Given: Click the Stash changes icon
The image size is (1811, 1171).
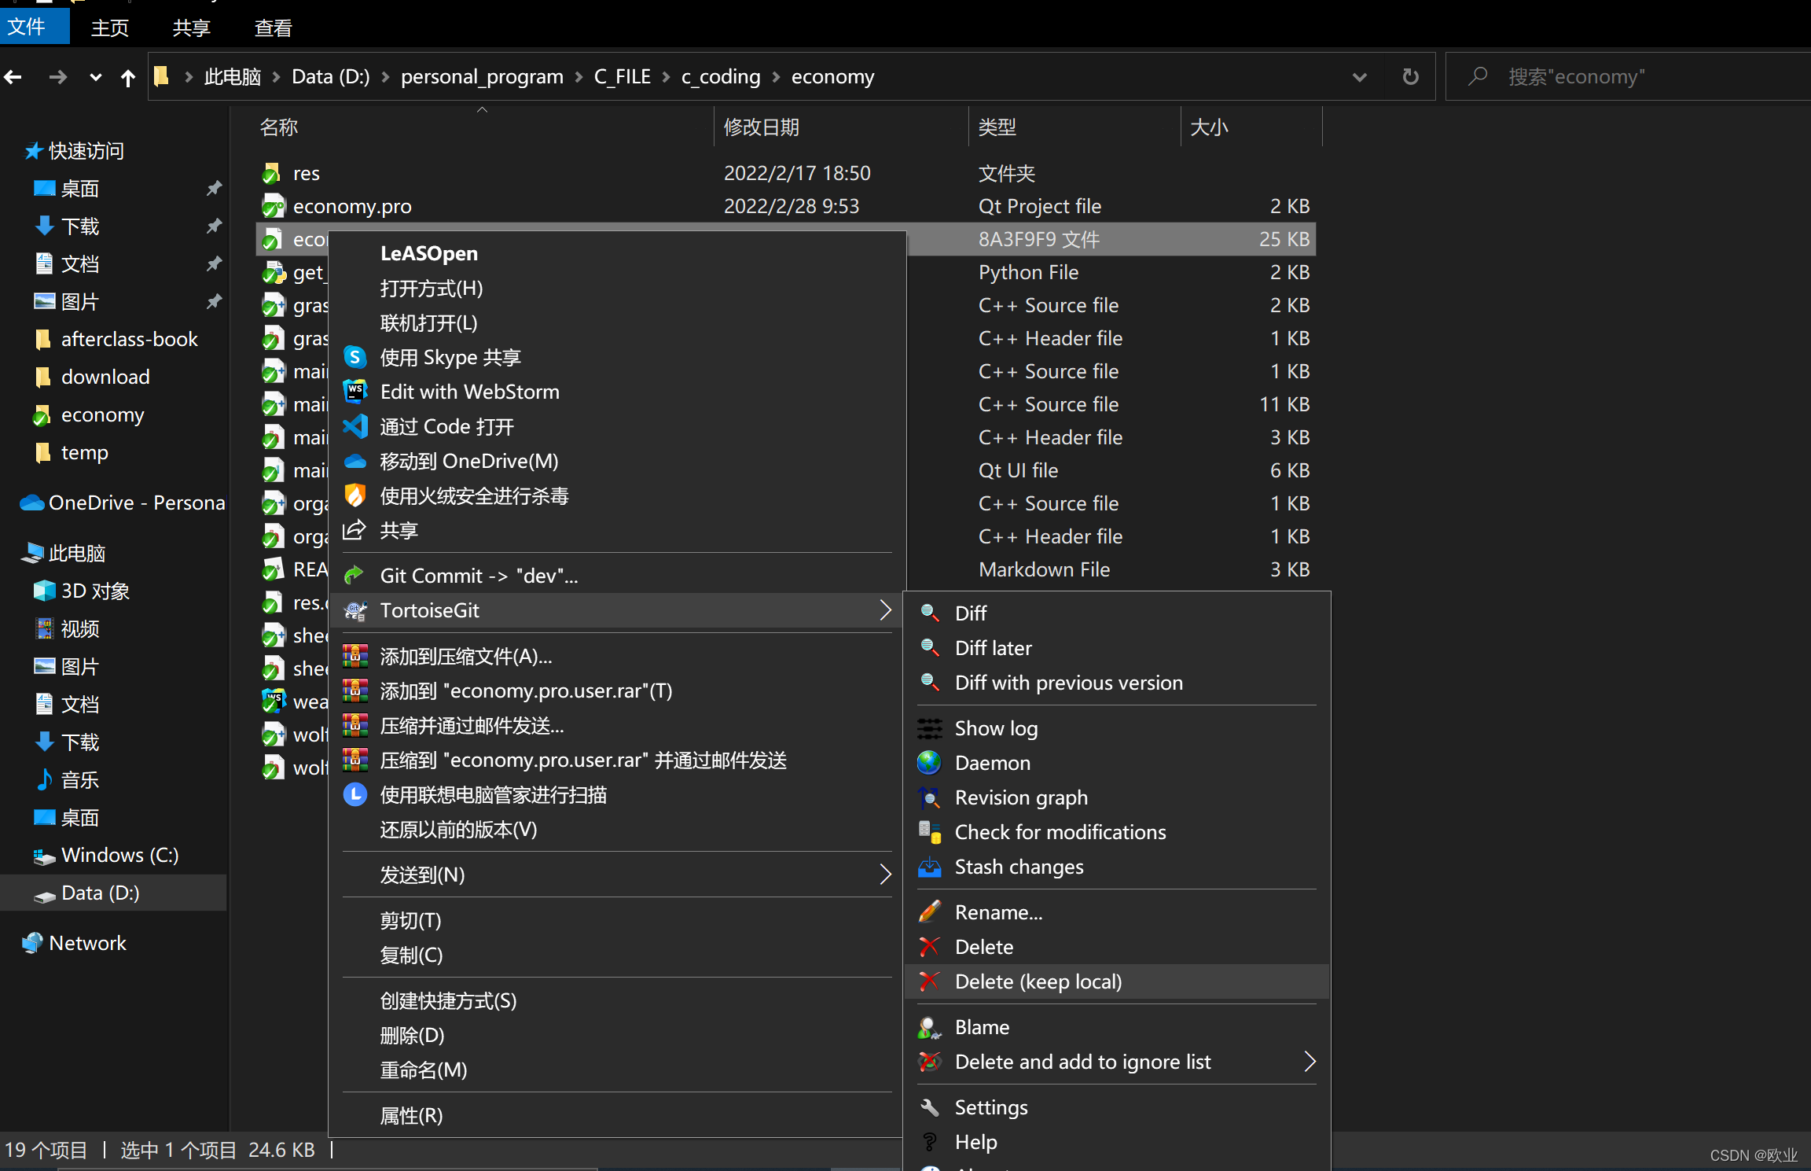Looking at the screenshot, I should (x=929, y=867).
